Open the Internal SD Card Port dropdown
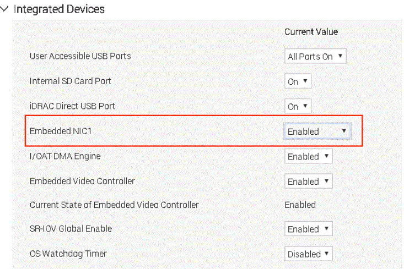The image size is (404, 269). [298, 81]
